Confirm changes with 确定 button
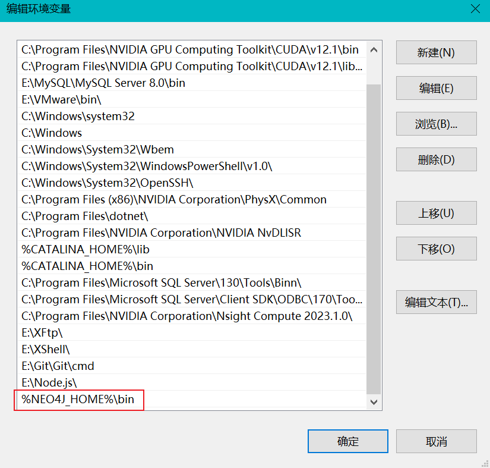The image size is (490, 468). point(347,441)
